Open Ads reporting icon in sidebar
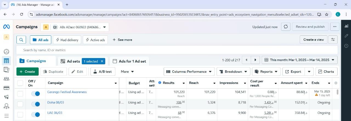Image resolution: width=351 pixels, height=121 pixels. pyautogui.click(x=6, y=70)
